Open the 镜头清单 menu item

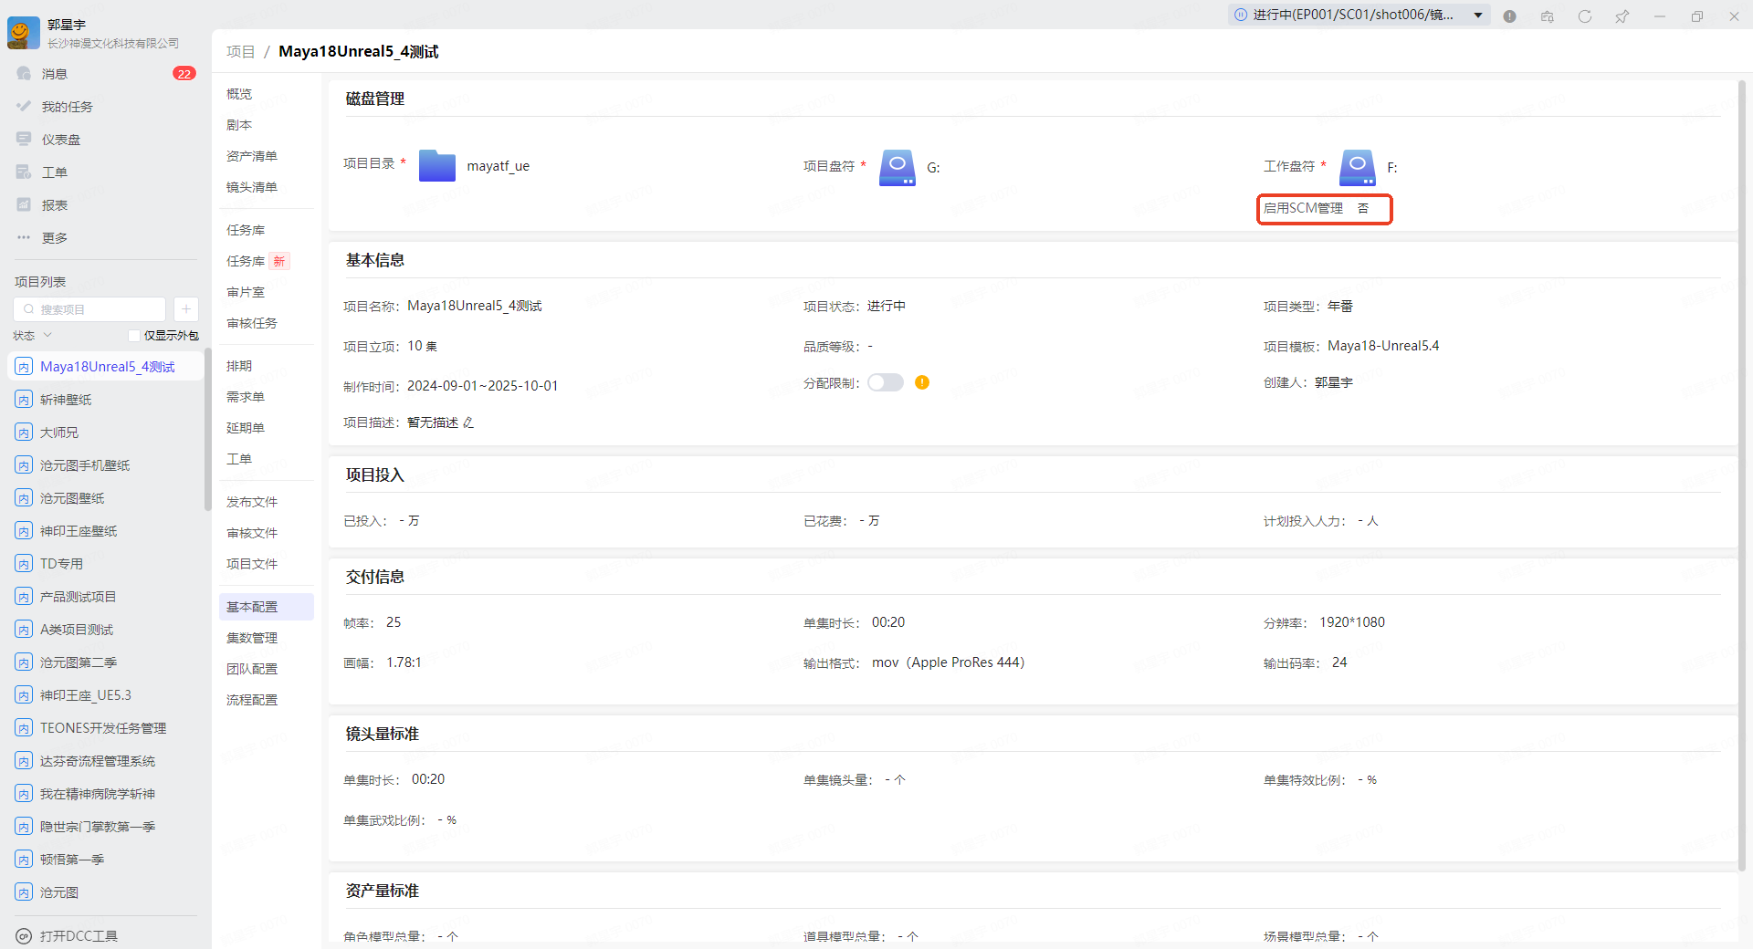click(x=252, y=187)
